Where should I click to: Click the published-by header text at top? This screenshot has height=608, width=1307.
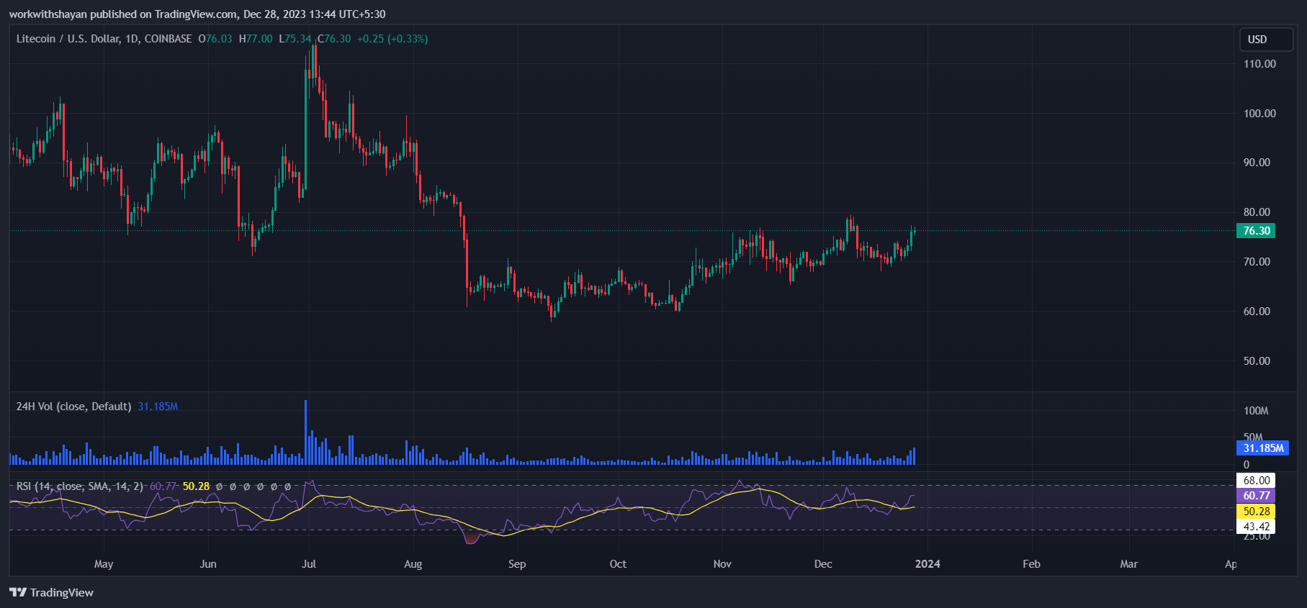pyautogui.click(x=197, y=14)
